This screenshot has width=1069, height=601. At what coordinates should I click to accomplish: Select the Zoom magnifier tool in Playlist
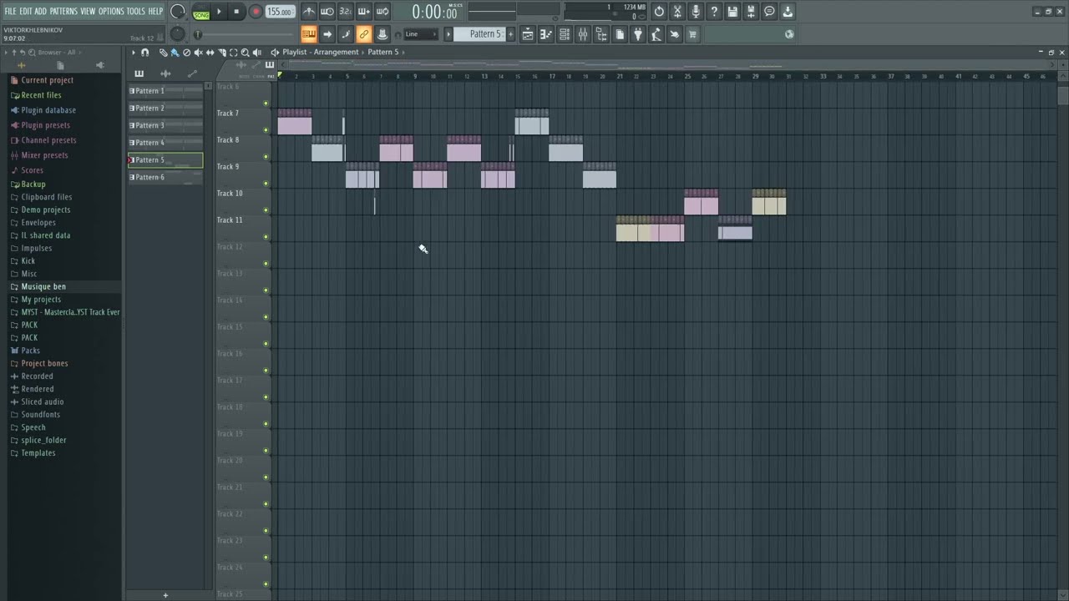pyautogui.click(x=245, y=53)
